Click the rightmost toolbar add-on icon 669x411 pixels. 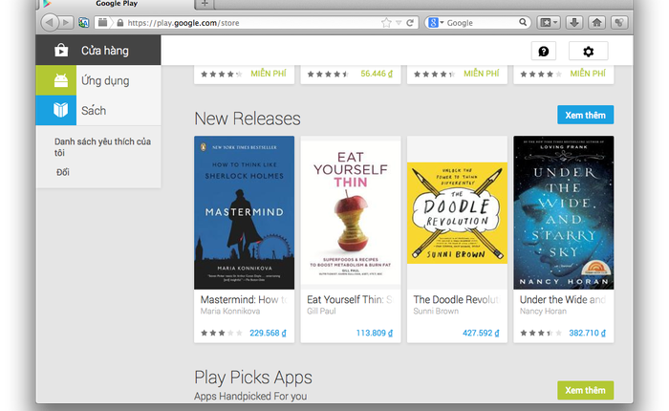click(x=619, y=23)
